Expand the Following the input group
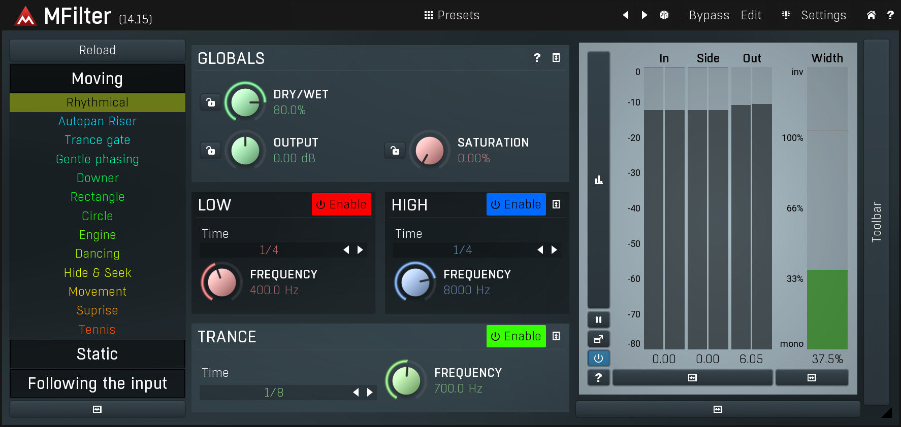This screenshot has height=427, width=901. pos(98,383)
